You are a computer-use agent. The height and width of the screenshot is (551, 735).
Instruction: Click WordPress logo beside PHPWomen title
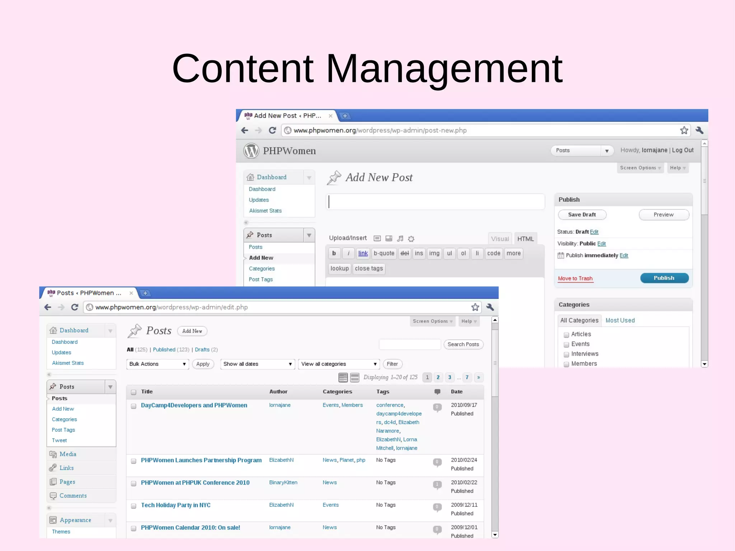pyautogui.click(x=251, y=151)
